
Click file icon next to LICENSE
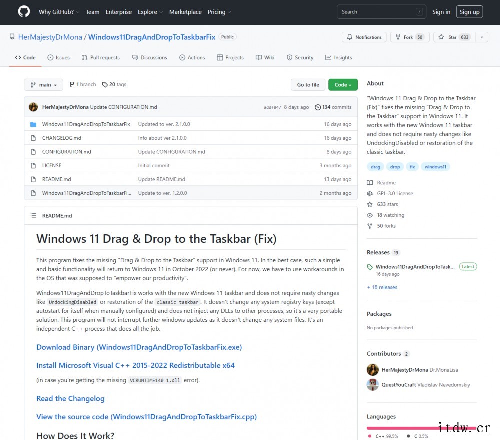[33, 165]
